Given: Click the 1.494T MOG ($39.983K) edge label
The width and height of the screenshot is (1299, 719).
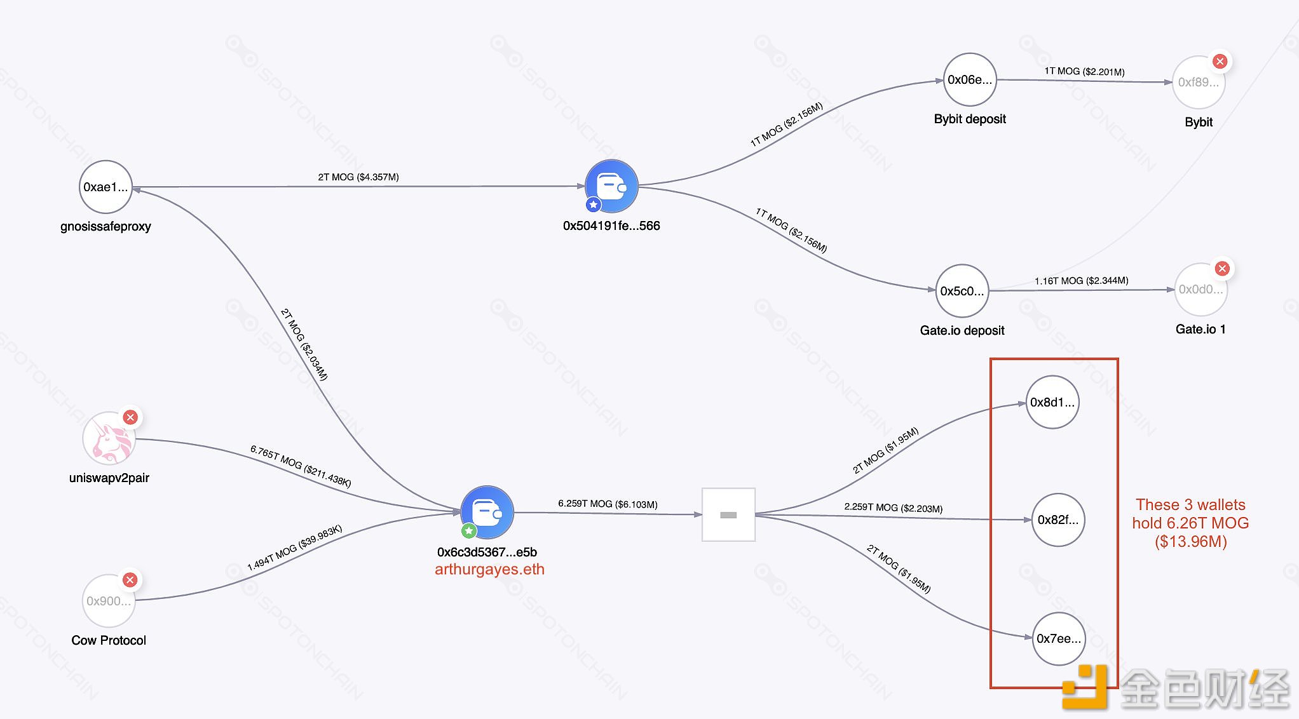Looking at the screenshot, I should click(295, 548).
